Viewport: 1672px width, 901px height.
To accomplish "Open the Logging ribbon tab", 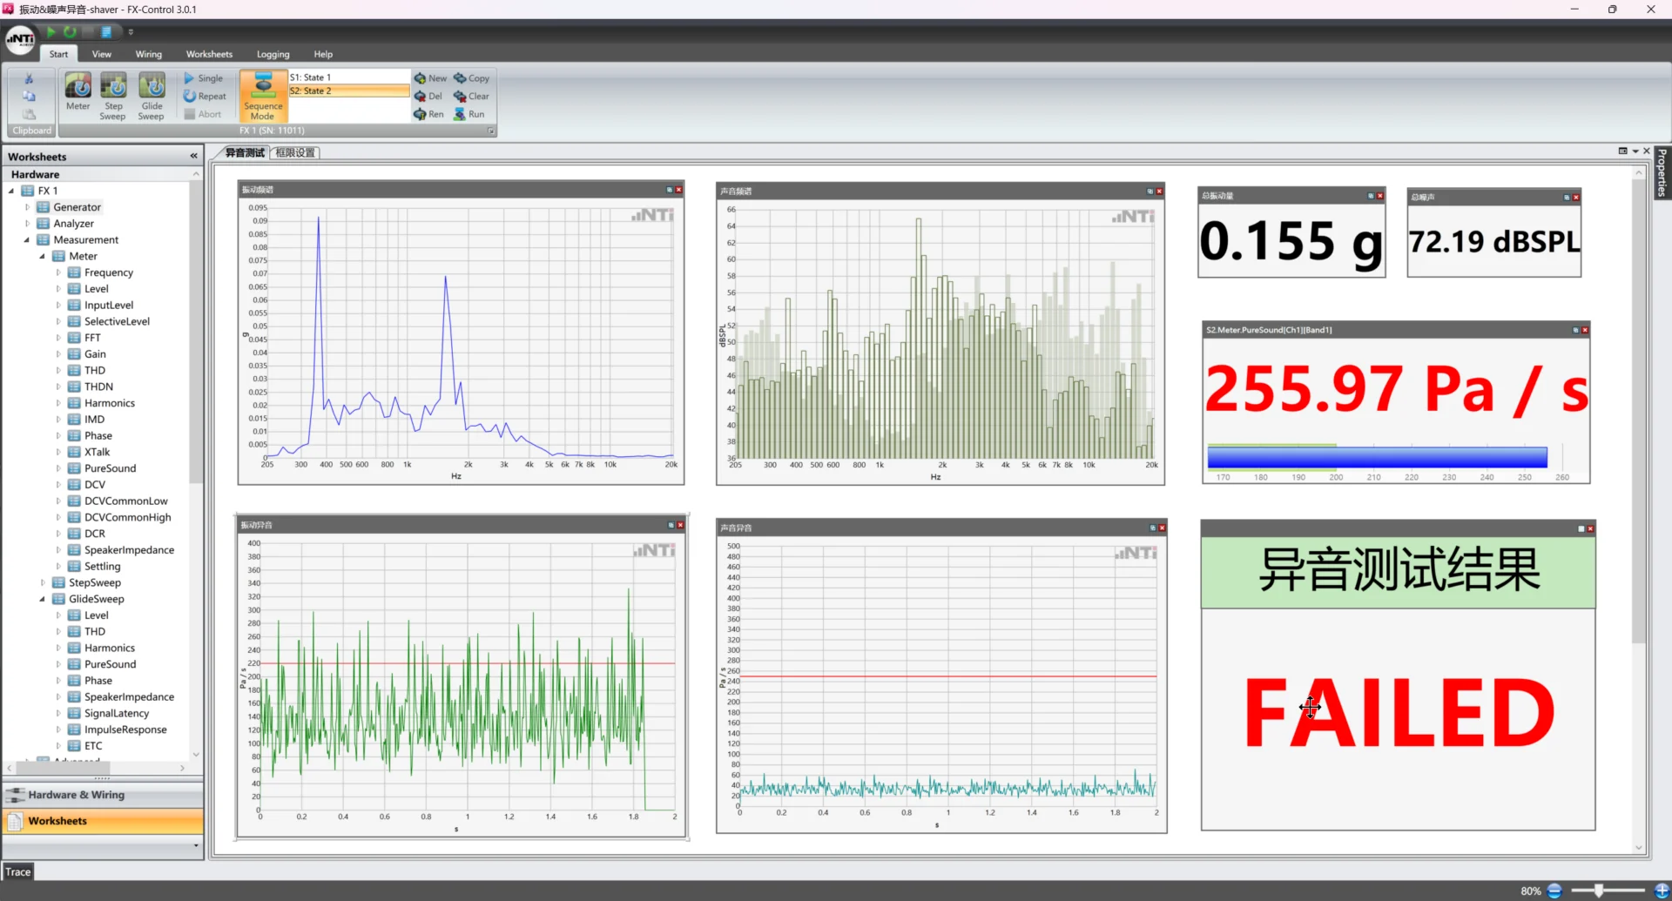I will point(273,54).
